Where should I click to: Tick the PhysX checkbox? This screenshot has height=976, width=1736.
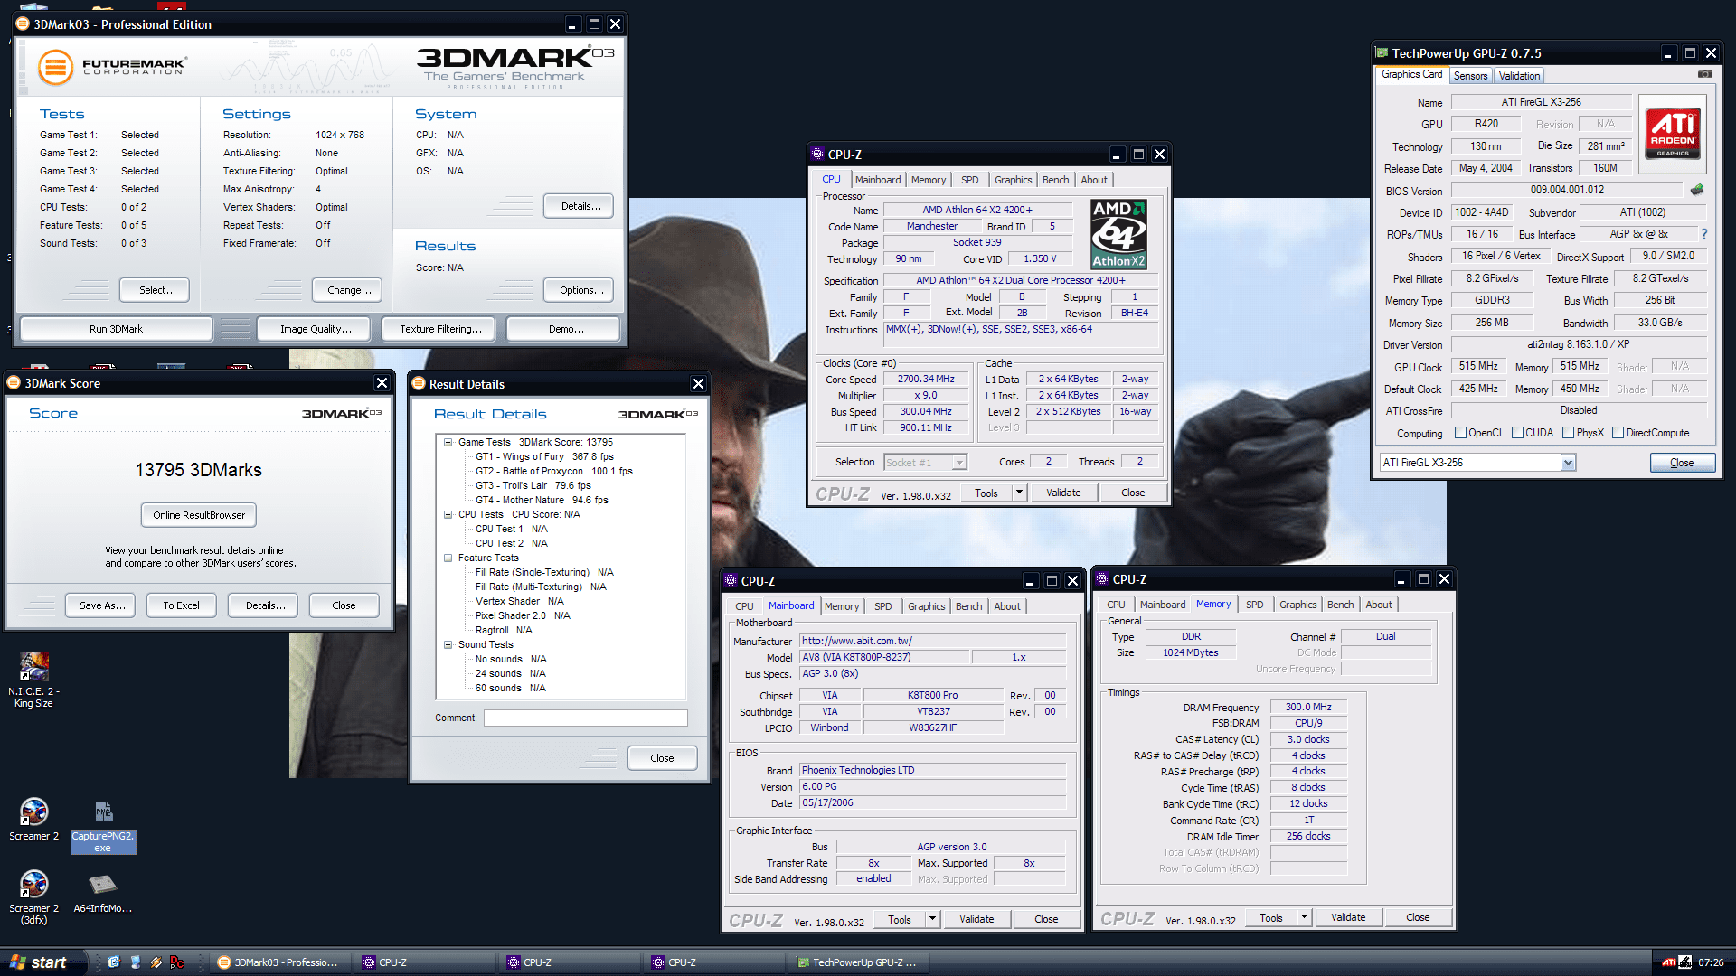[1569, 433]
